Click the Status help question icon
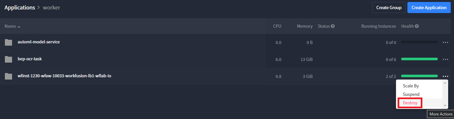Screen dimensions: 454x119 333,26
